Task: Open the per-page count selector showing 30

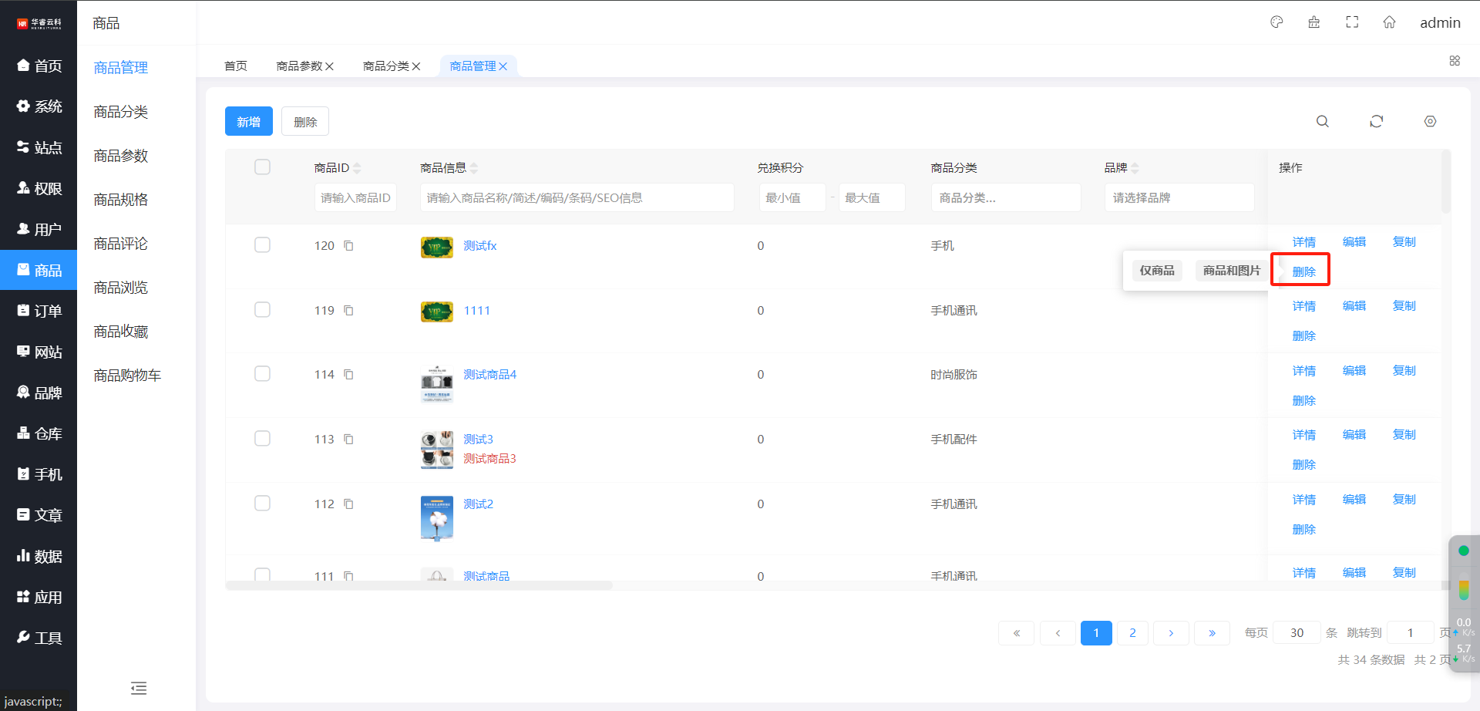Action: coord(1297,633)
